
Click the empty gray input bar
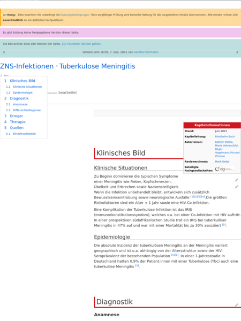click(x=168, y=113)
